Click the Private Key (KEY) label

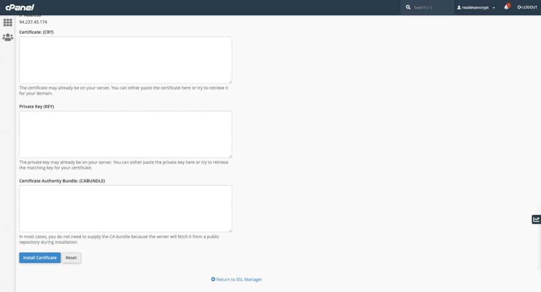click(x=36, y=107)
